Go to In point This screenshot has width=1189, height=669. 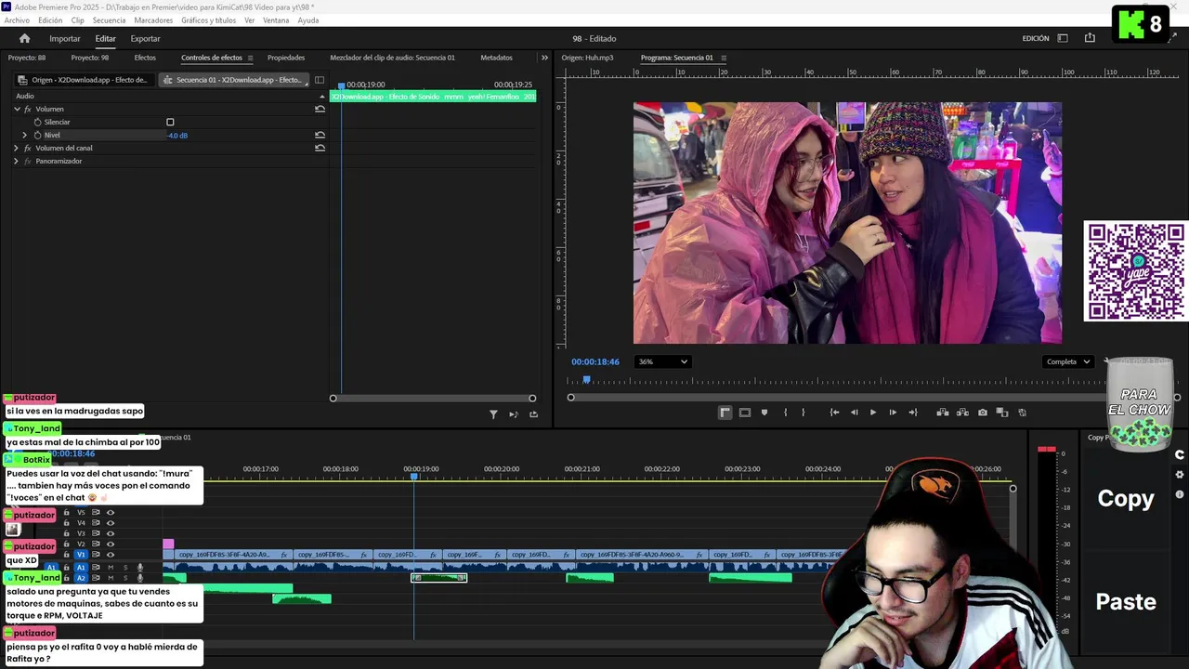click(834, 413)
